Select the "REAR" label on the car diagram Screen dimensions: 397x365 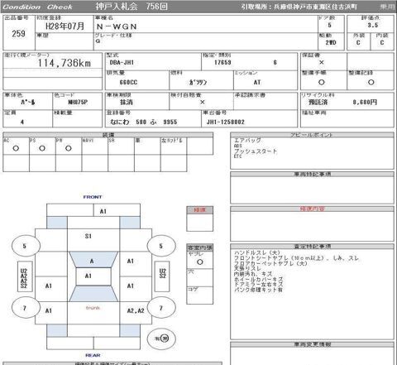pos(93,355)
